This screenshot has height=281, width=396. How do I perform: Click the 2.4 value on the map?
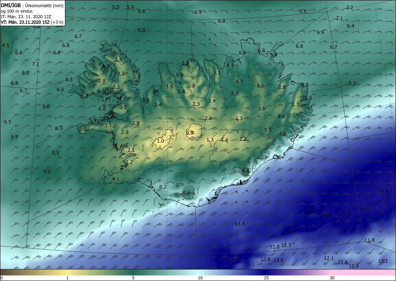click(x=212, y=101)
